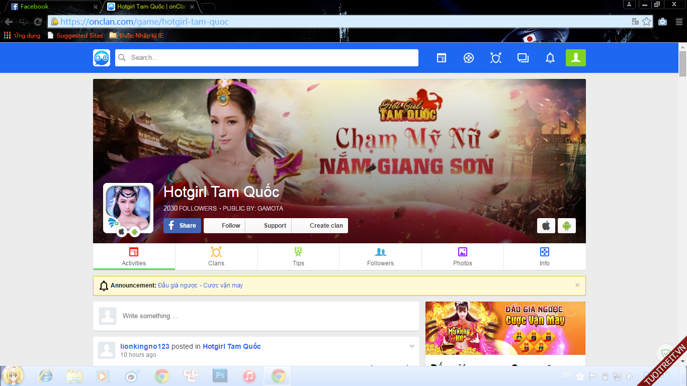This screenshot has width=687, height=386.
Task: Open the chat messages icon
Action: pos(523,58)
